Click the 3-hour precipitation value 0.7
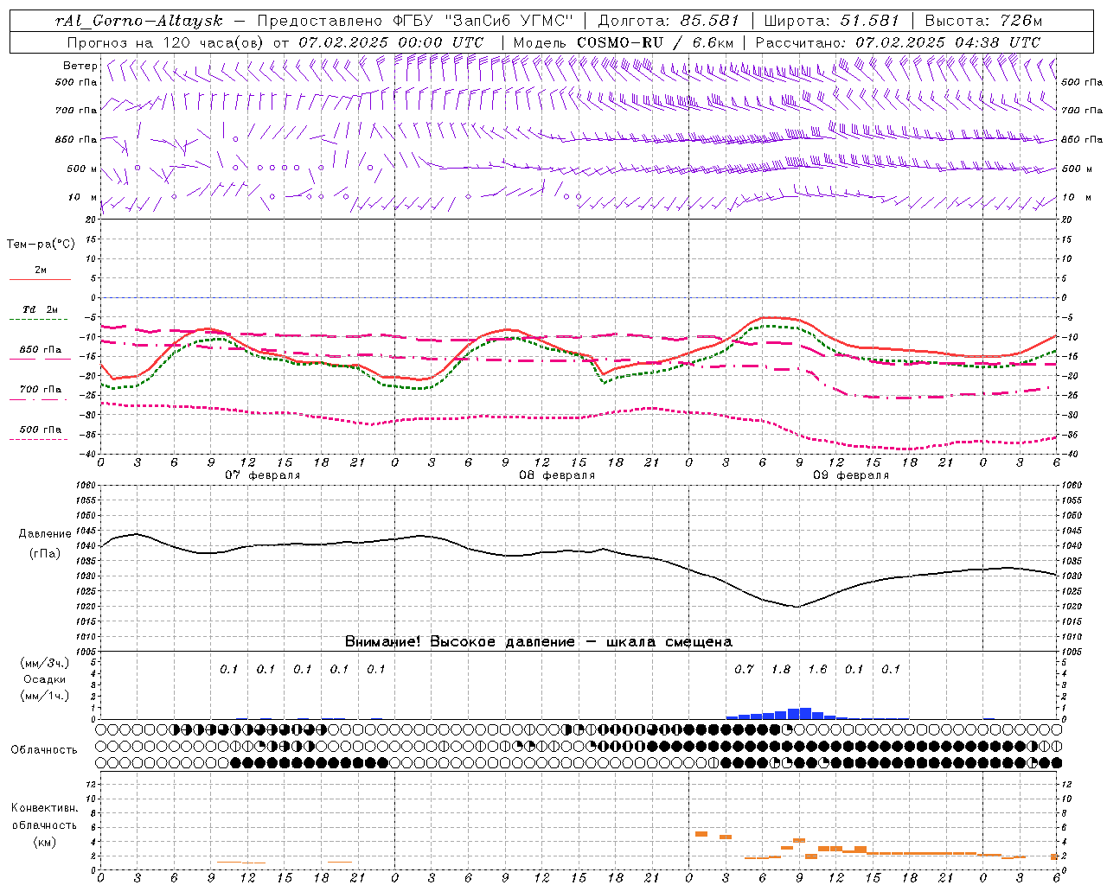Viewport: 1107px width, 885px height. [744, 669]
